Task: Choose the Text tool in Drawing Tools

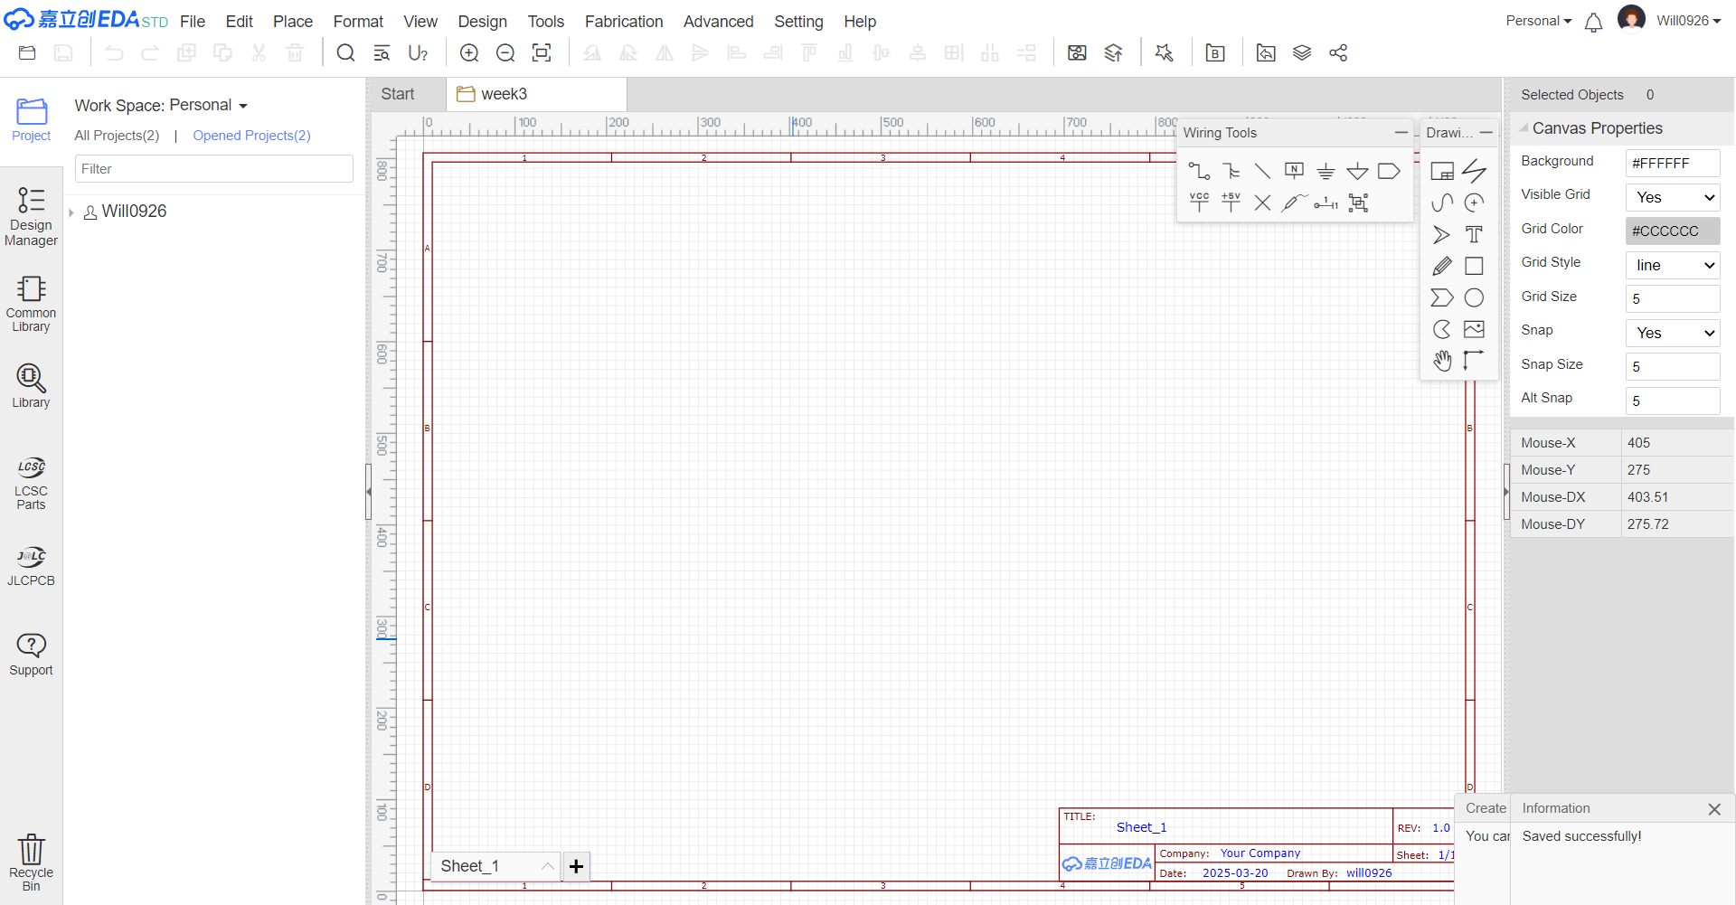Action: point(1474,235)
